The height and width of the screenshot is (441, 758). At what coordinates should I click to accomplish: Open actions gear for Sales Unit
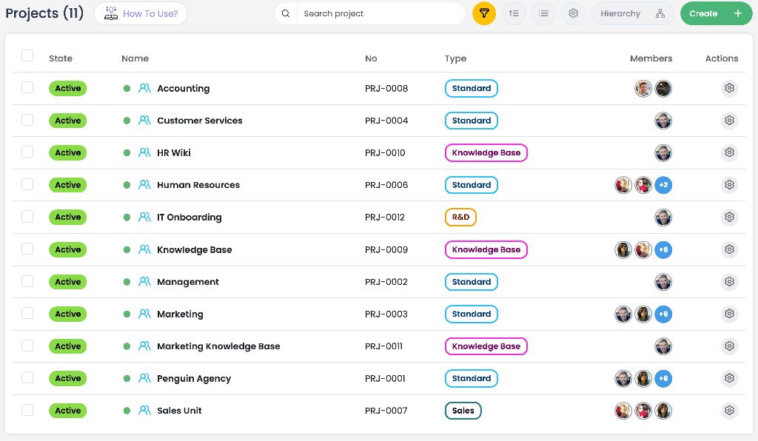pos(729,411)
